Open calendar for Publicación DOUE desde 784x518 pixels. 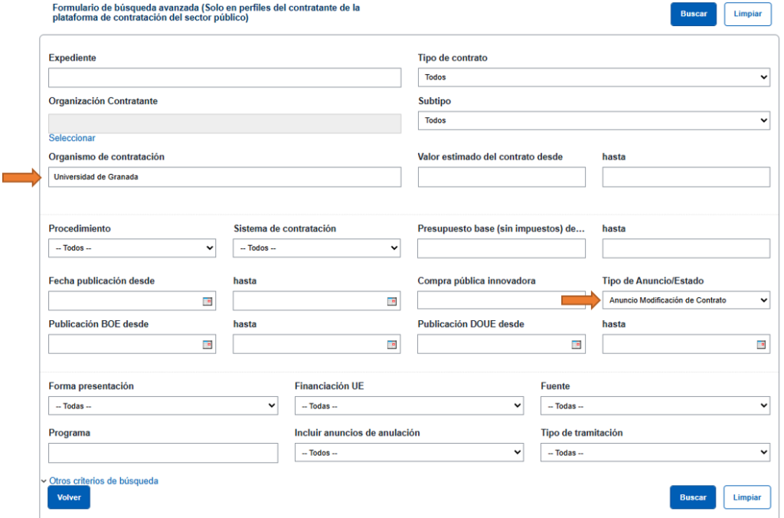point(577,345)
